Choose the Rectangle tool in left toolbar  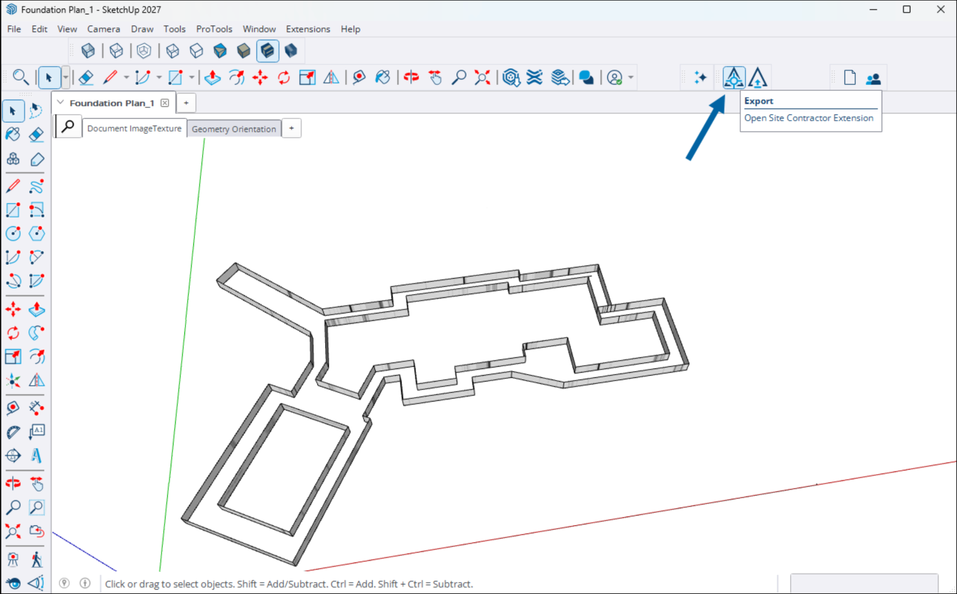pos(13,210)
